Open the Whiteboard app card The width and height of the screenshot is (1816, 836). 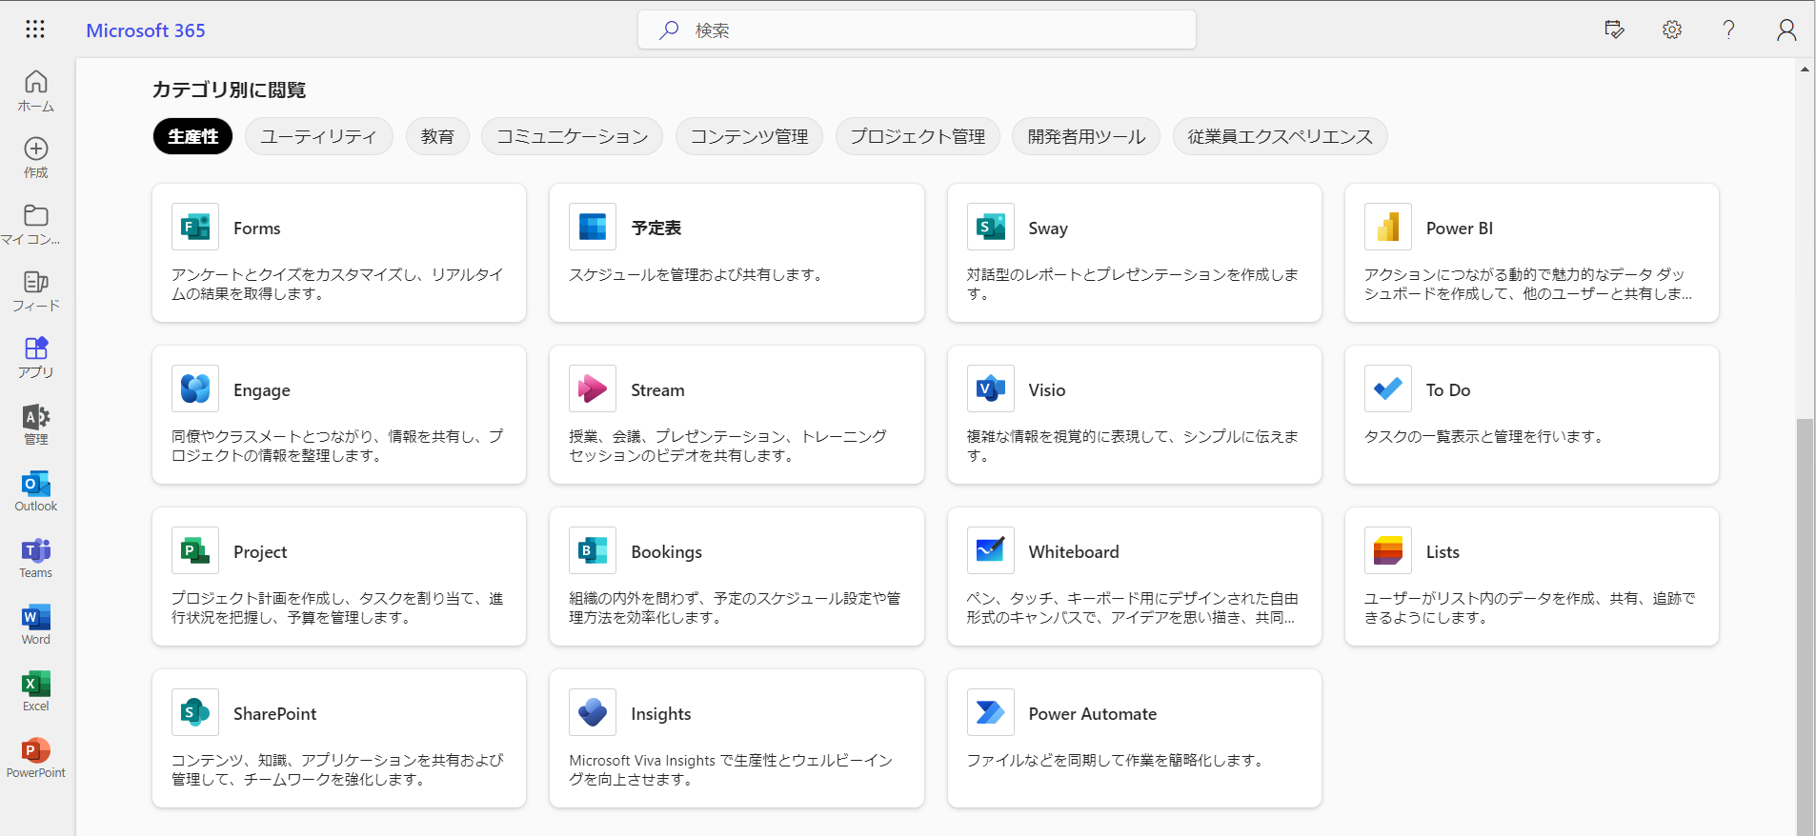1134,576
